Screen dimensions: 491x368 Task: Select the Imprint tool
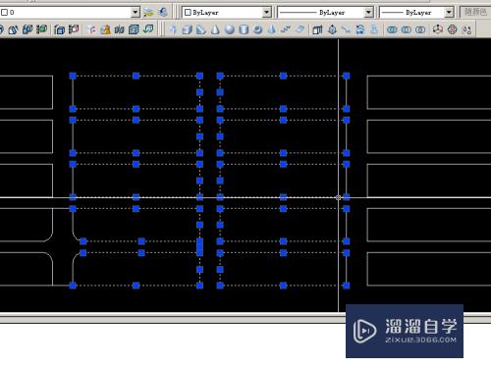click(91, 29)
